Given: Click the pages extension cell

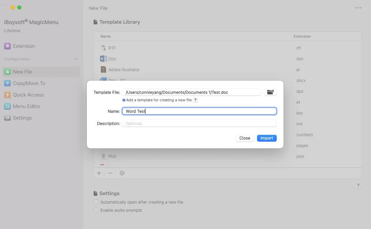Looking at the screenshot, I should tap(302, 146).
